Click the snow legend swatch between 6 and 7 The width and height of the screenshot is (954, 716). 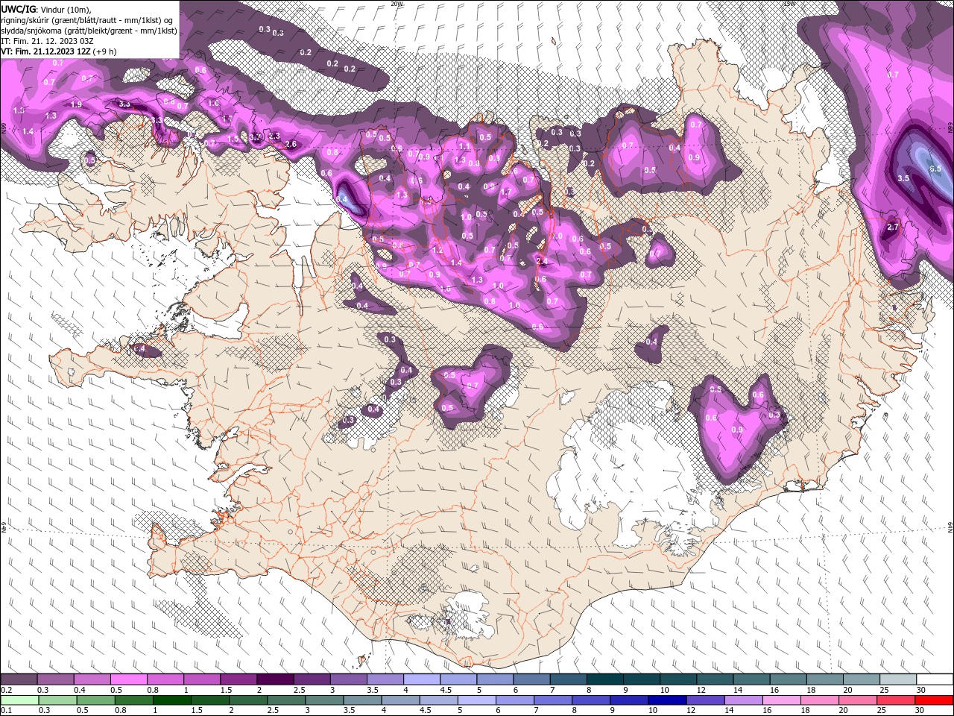[532, 679]
